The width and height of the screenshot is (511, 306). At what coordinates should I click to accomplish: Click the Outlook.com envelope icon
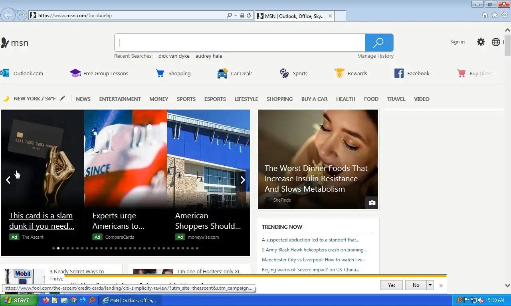point(5,73)
